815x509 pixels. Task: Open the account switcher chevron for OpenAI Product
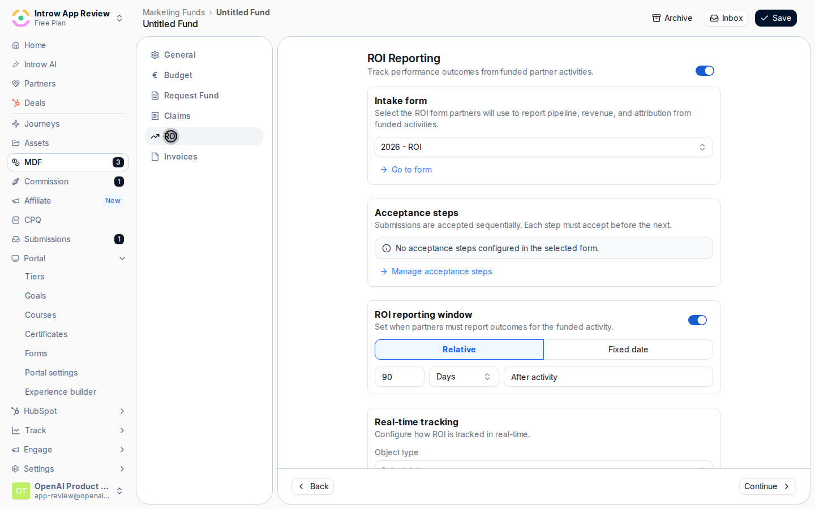tap(119, 491)
